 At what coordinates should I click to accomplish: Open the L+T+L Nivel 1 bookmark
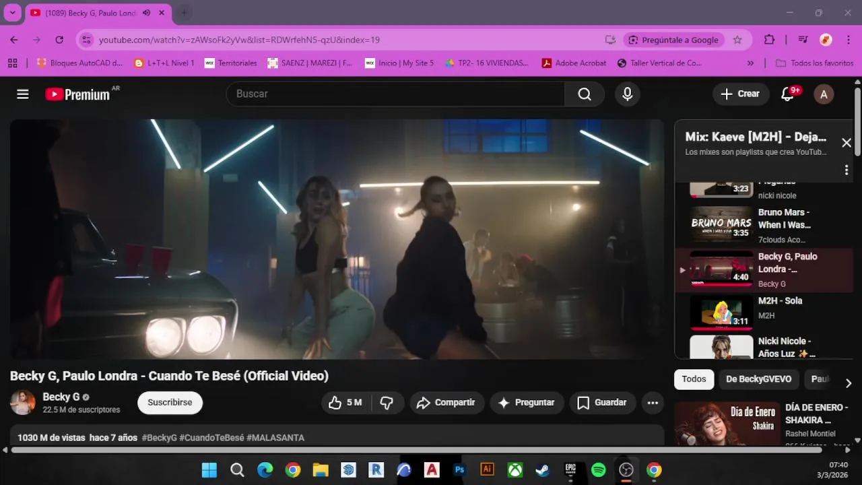164,63
